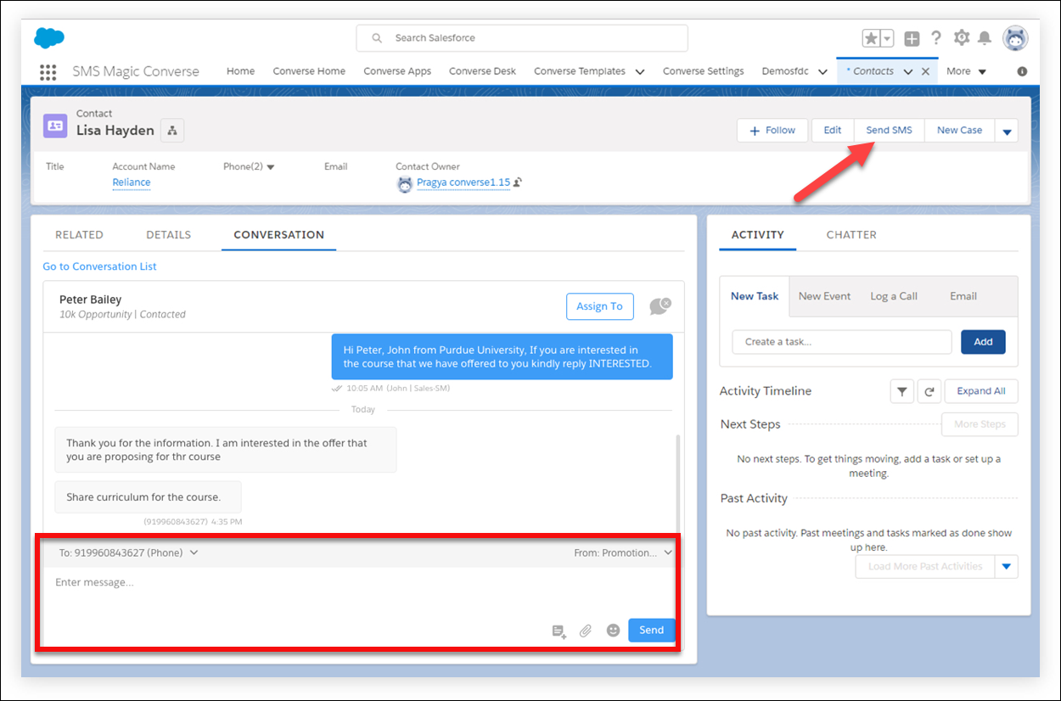Open the emoji picker

coord(613,631)
